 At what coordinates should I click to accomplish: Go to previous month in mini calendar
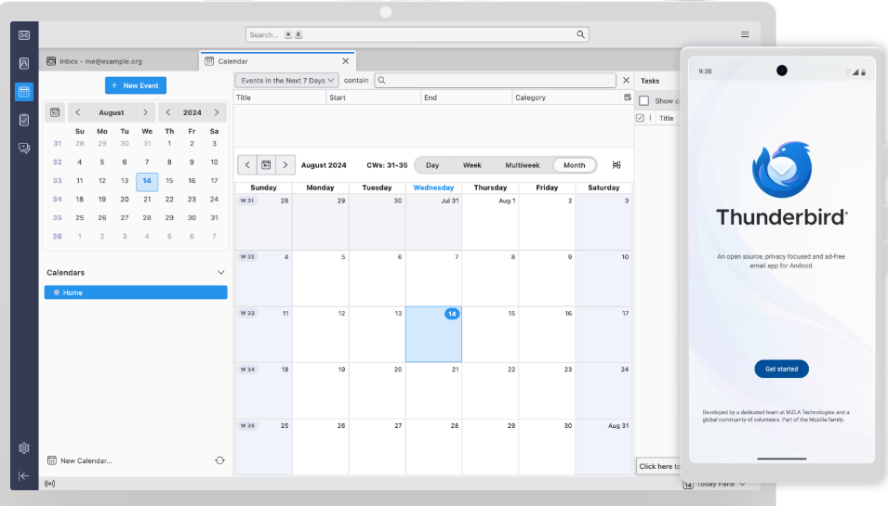pos(77,112)
